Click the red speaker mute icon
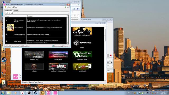This screenshot has width=169, height=95. [x=111, y=55]
